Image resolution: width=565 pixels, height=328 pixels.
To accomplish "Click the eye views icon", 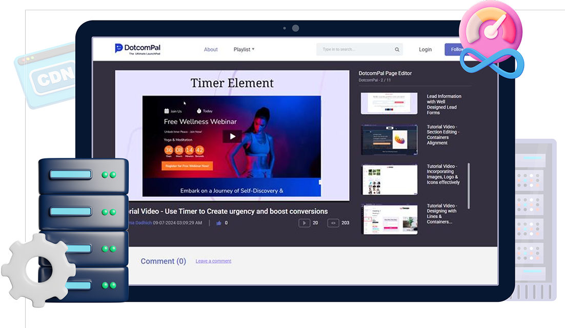I will pyautogui.click(x=333, y=223).
